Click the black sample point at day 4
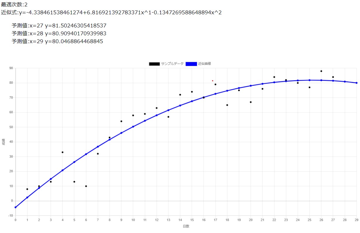This screenshot has width=360, height=233. 63,152
